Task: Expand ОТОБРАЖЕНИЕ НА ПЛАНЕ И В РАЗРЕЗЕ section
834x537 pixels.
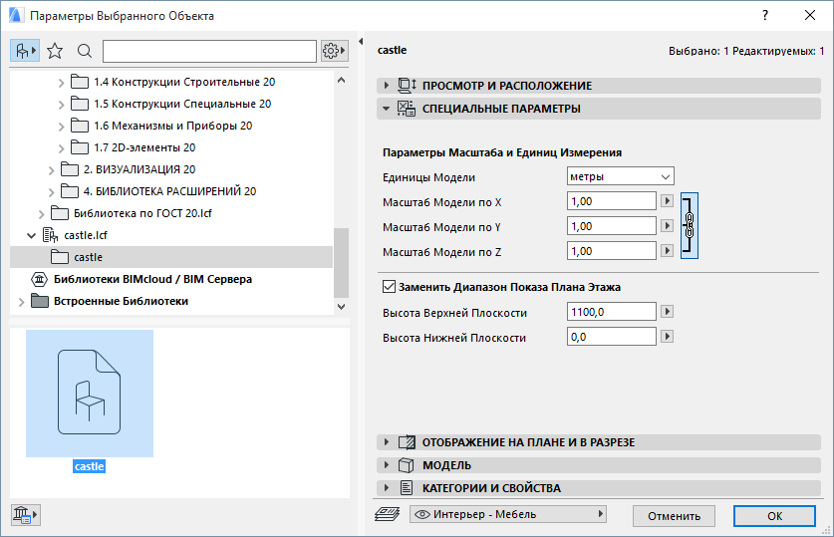Action: pyautogui.click(x=387, y=442)
